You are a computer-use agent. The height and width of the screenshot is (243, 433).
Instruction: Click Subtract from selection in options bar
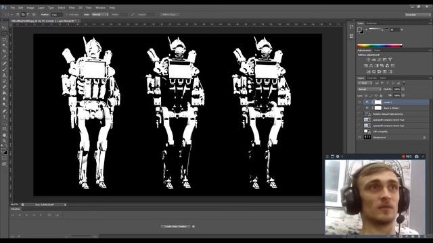[x=28, y=14]
